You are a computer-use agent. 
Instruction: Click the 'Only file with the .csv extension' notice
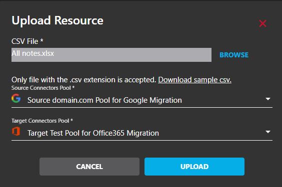point(84,80)
